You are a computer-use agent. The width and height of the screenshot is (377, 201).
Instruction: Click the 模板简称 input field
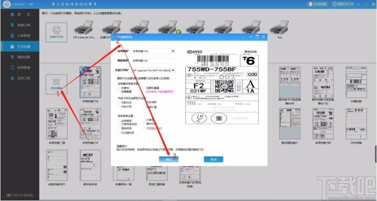pos(154,61)
